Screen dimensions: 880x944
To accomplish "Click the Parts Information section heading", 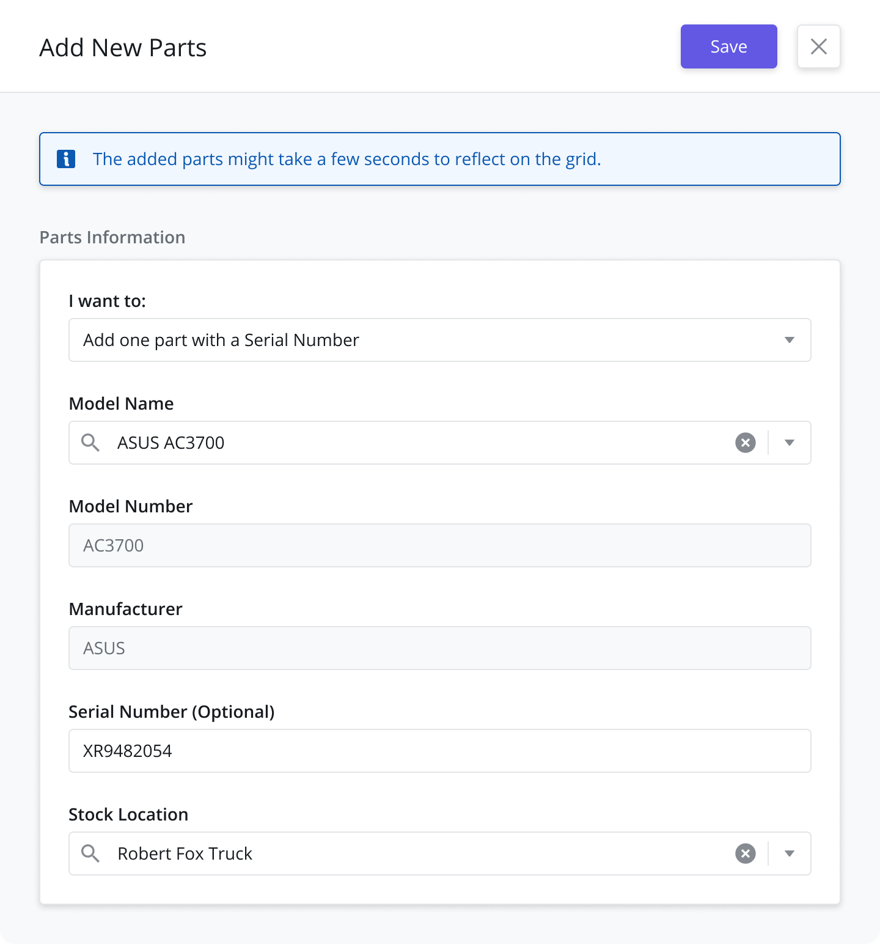I will click(112, 237).
